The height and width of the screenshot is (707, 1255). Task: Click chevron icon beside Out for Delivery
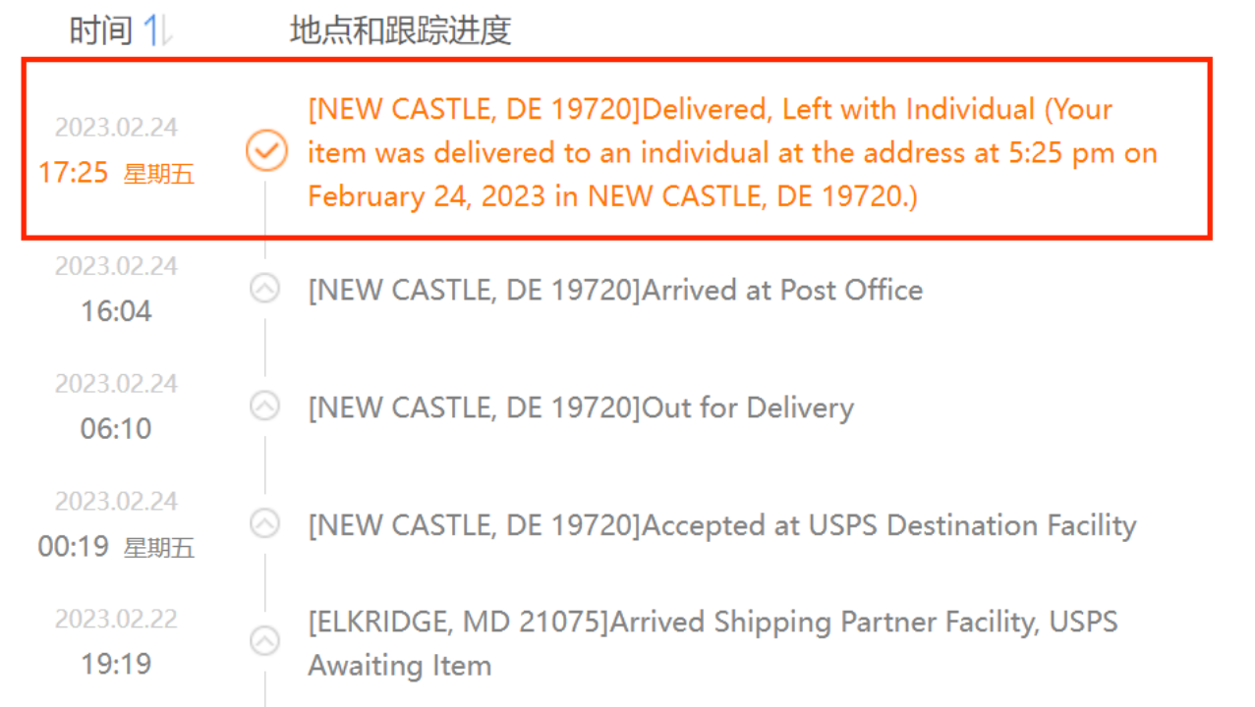pyautogui.click(x=264, y=406)
